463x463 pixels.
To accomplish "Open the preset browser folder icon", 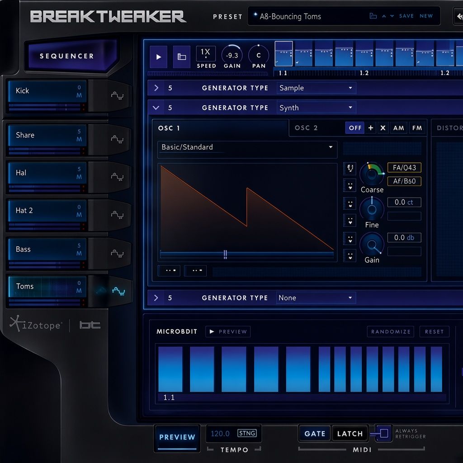I will pyautogui.click(x=373, y=16).
